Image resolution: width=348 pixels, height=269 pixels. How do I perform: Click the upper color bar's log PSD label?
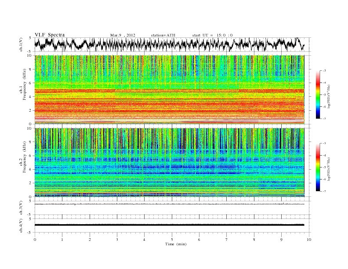[x=329, y=95]
